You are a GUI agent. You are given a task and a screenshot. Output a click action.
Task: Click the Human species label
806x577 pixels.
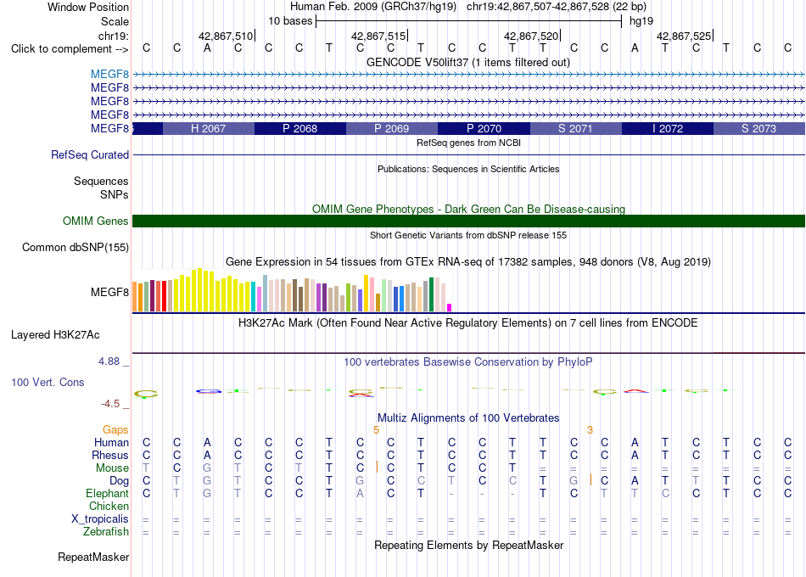coord(111,442)
